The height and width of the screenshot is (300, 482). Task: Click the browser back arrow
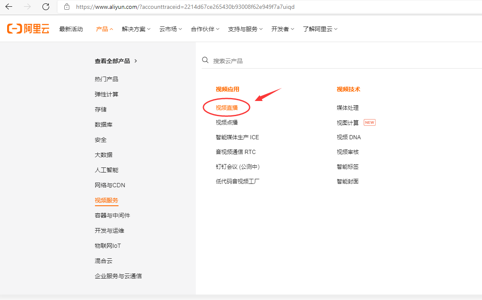coord(9,6)
